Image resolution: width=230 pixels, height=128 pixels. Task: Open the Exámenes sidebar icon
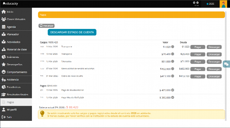pos(3,57)
